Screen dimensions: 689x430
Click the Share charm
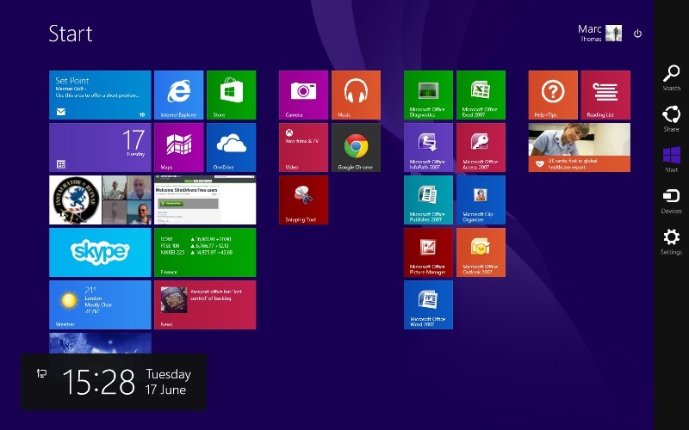click(672, 119)
